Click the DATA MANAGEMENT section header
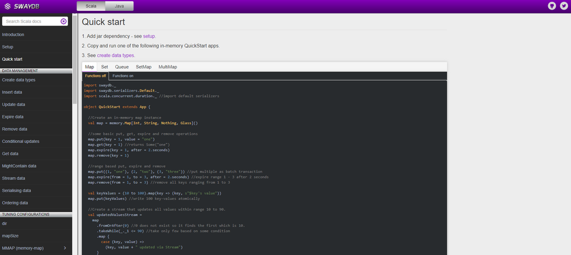This screenshot has height=255, width=571. pyautogui.click(x=36, y=71)
